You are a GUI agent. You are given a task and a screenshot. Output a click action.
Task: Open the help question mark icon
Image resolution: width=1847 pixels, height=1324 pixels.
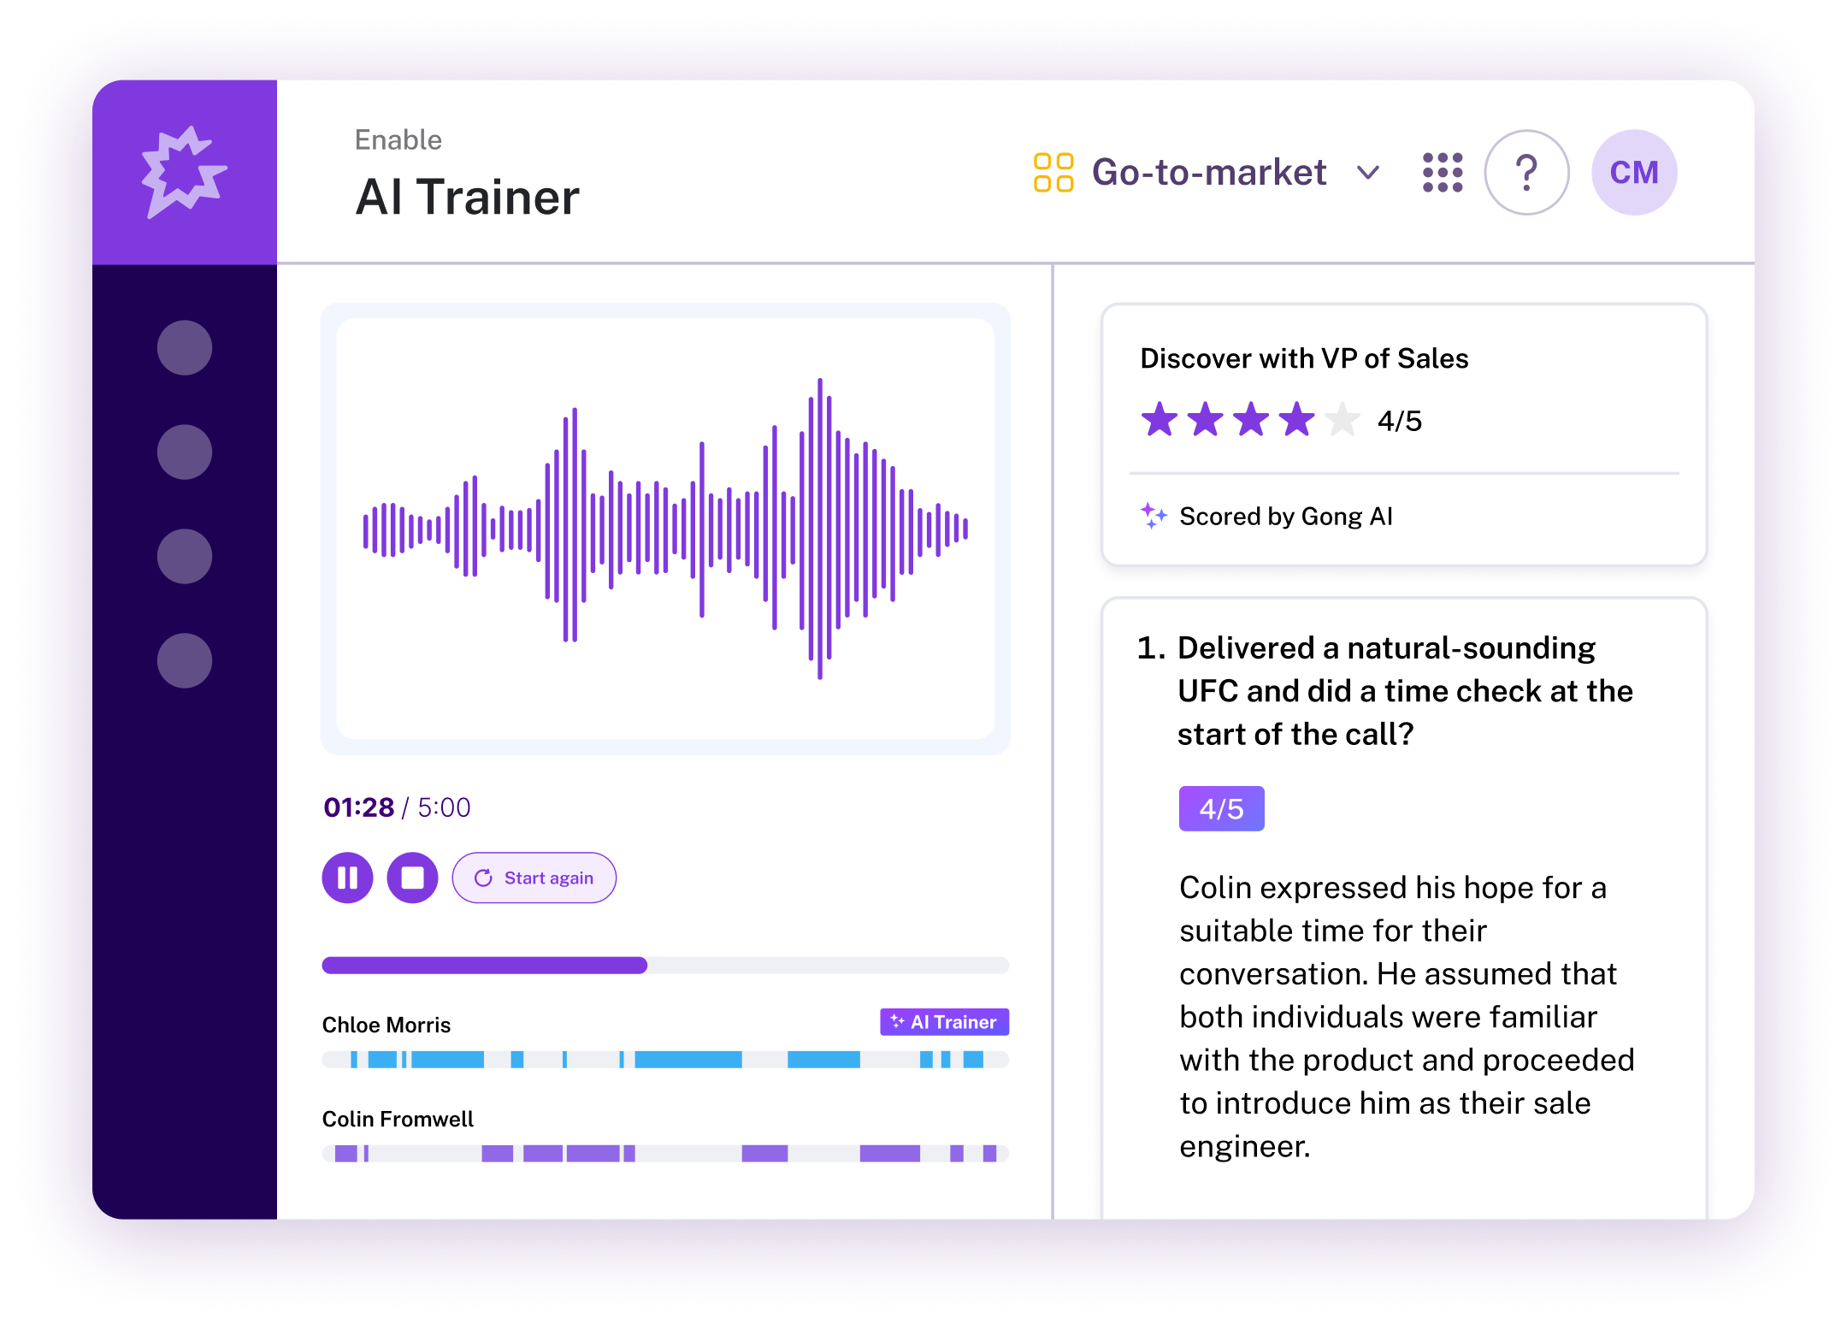[1526, 173]
